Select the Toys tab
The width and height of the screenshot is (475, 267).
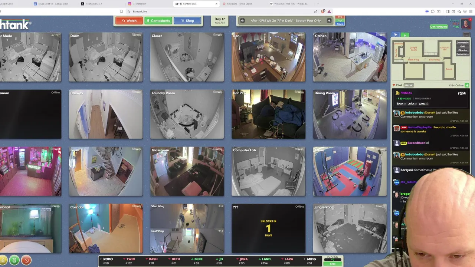point(340,20)
